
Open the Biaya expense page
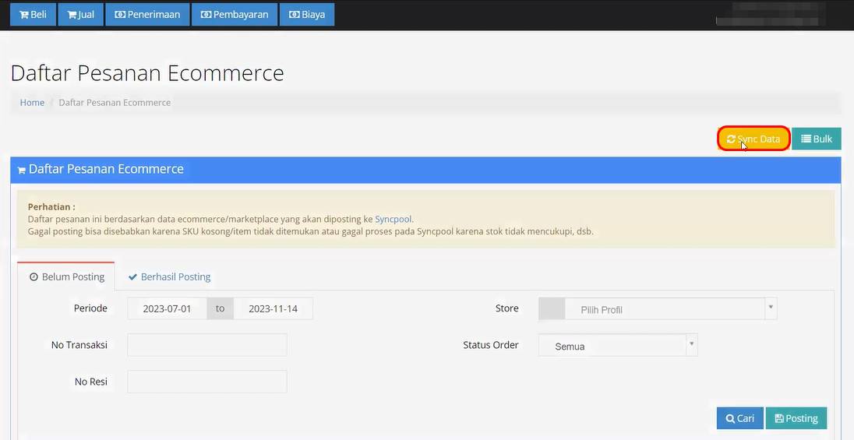(307, 15)
